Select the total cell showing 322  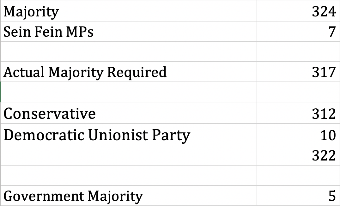point(298,155)
